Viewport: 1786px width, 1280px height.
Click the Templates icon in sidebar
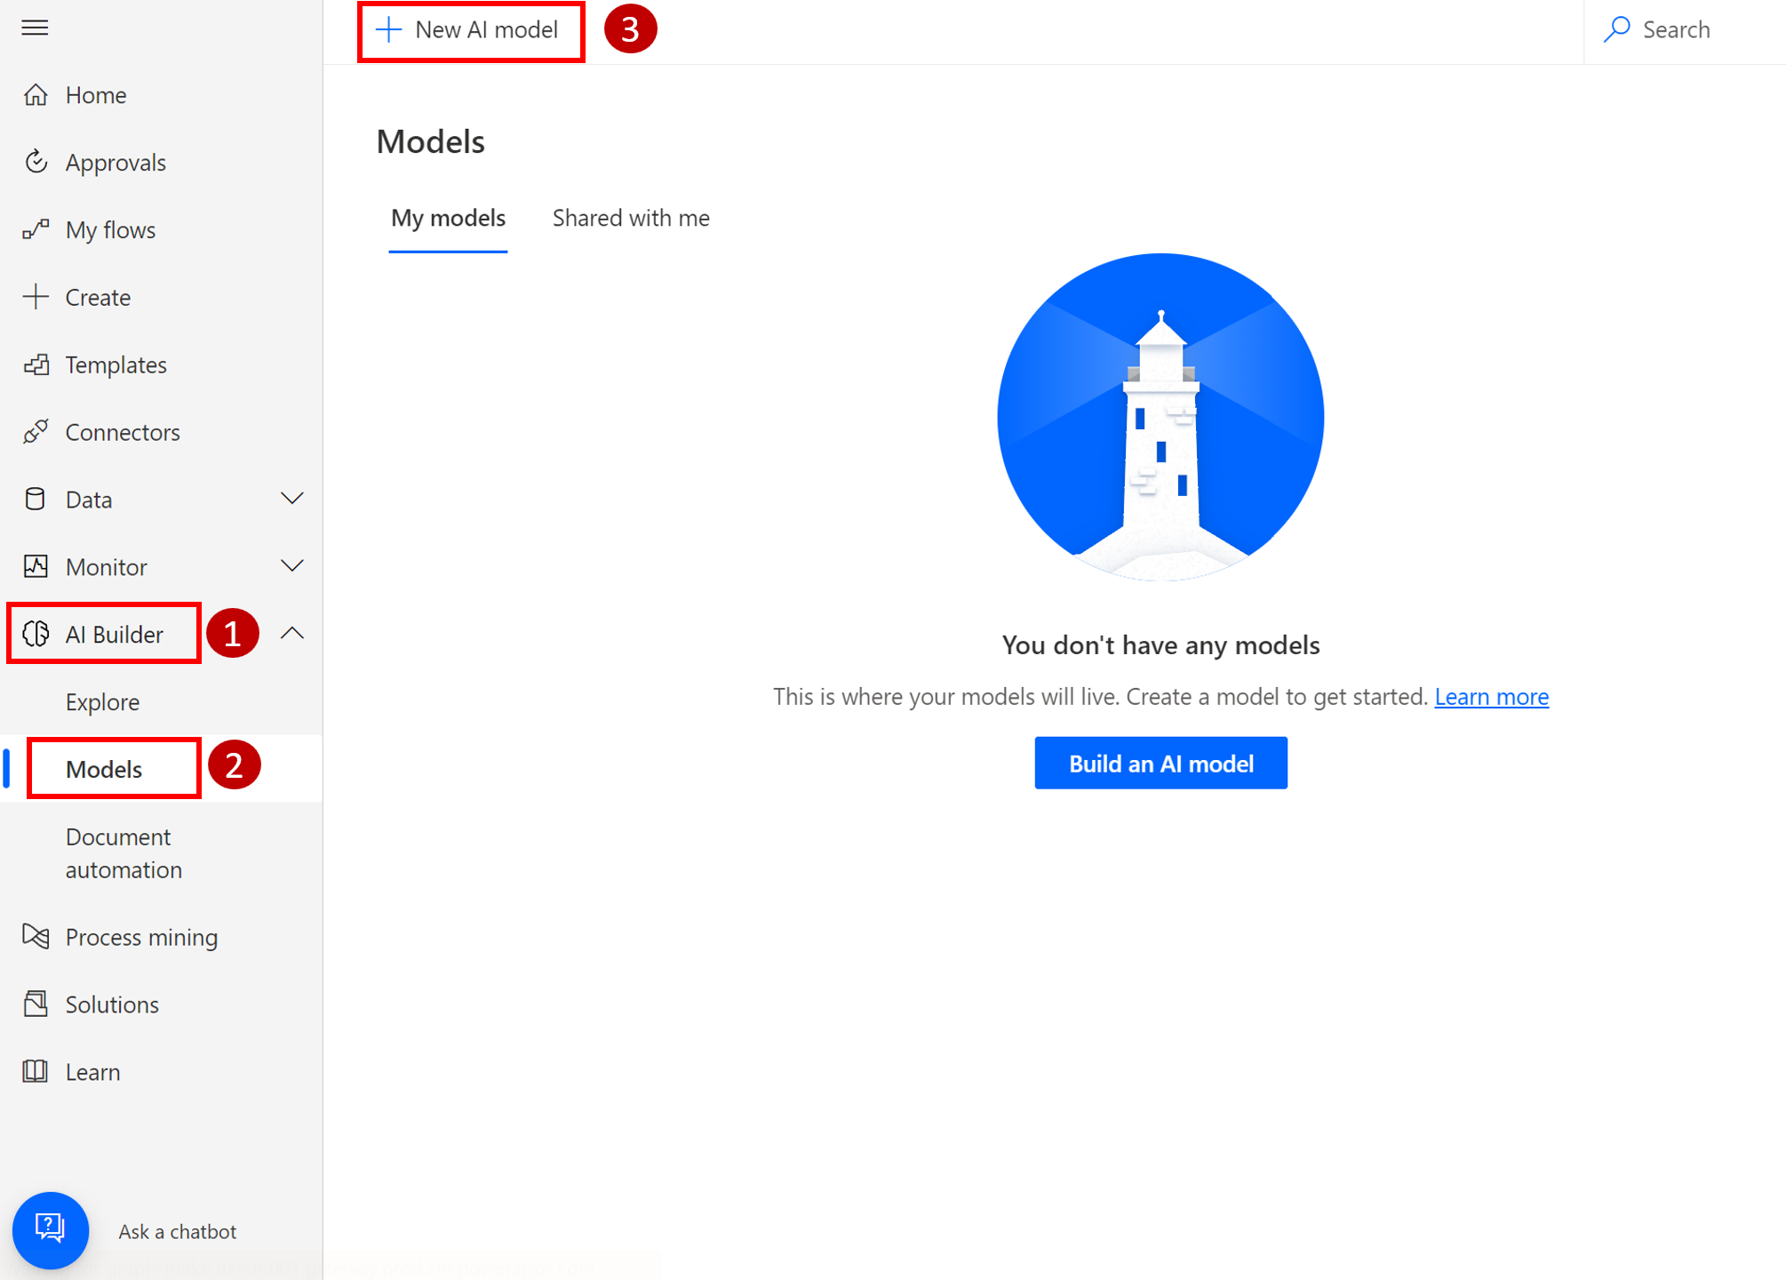coord(36,364)
